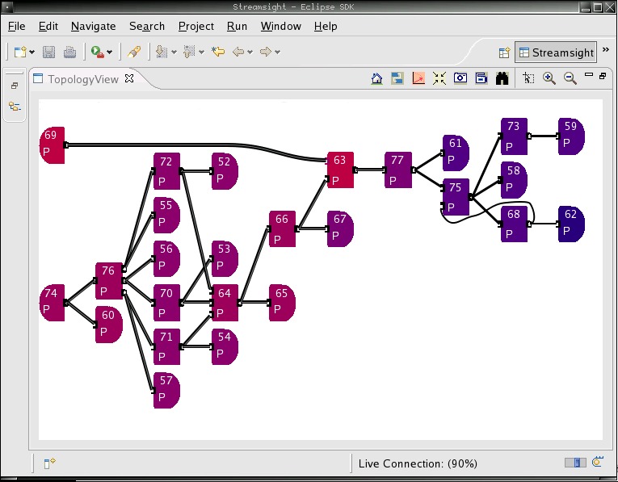Select the Streamsight perspective button
618x482 pixels.
click(555, 52)
